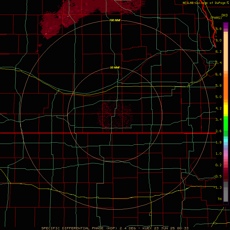This screenshot has height=230, width=230.
Task: Click the 4.2 value on the color scale
Action: click(218, 108)
